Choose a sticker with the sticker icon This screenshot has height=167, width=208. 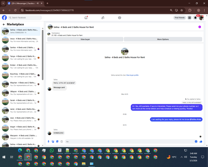click(57, 142)
